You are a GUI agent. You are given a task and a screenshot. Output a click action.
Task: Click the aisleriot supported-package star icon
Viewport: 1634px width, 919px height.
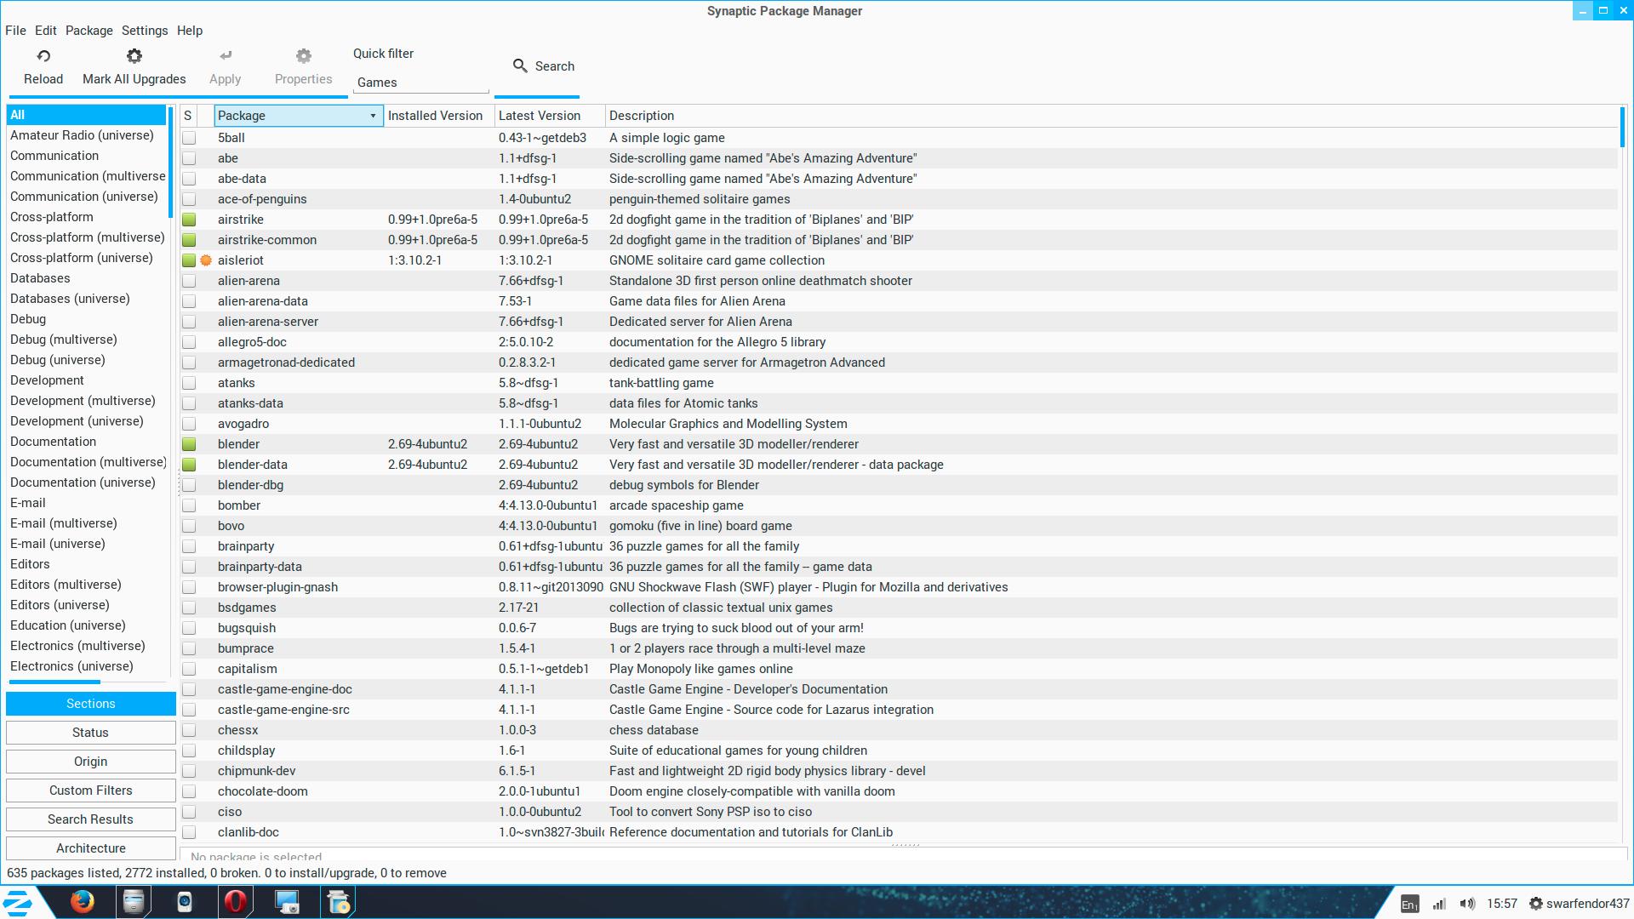206,260
